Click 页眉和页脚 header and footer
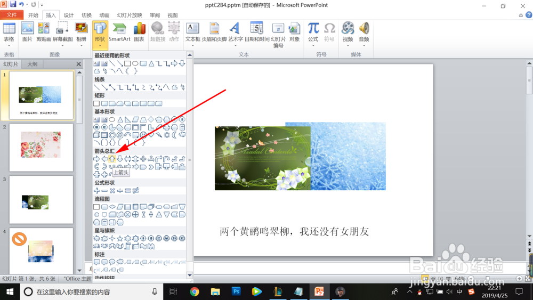533x300 pixels. 214,32
